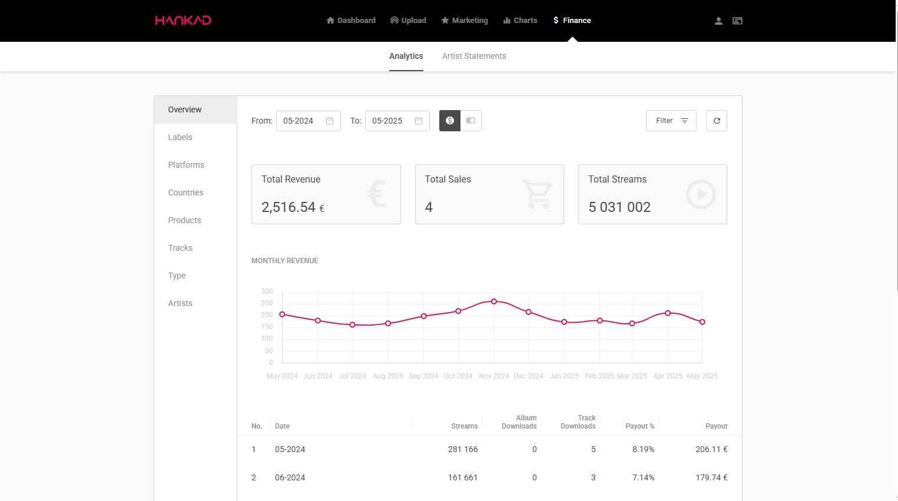The image size is (898, 501).
Task: Click the May 2024 chart data point
Action: coord(282,314)
